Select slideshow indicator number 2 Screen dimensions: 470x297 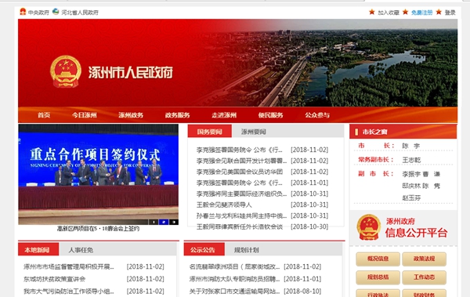tap(164, 222)
